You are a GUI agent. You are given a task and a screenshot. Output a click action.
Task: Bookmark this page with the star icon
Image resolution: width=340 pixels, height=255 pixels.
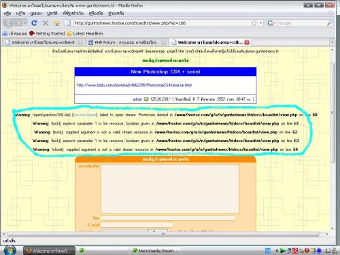tap(254, 23)
